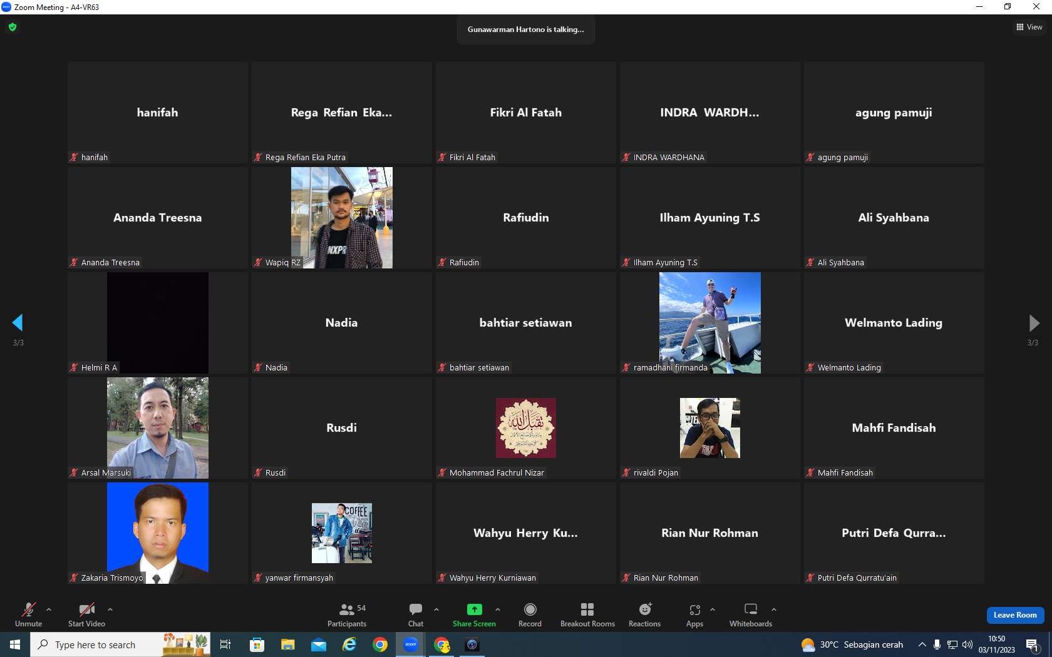Go to previous gallery page arrow
Image resolution: width=1052 pixels, height=657 pixels.
coord(18,323)
